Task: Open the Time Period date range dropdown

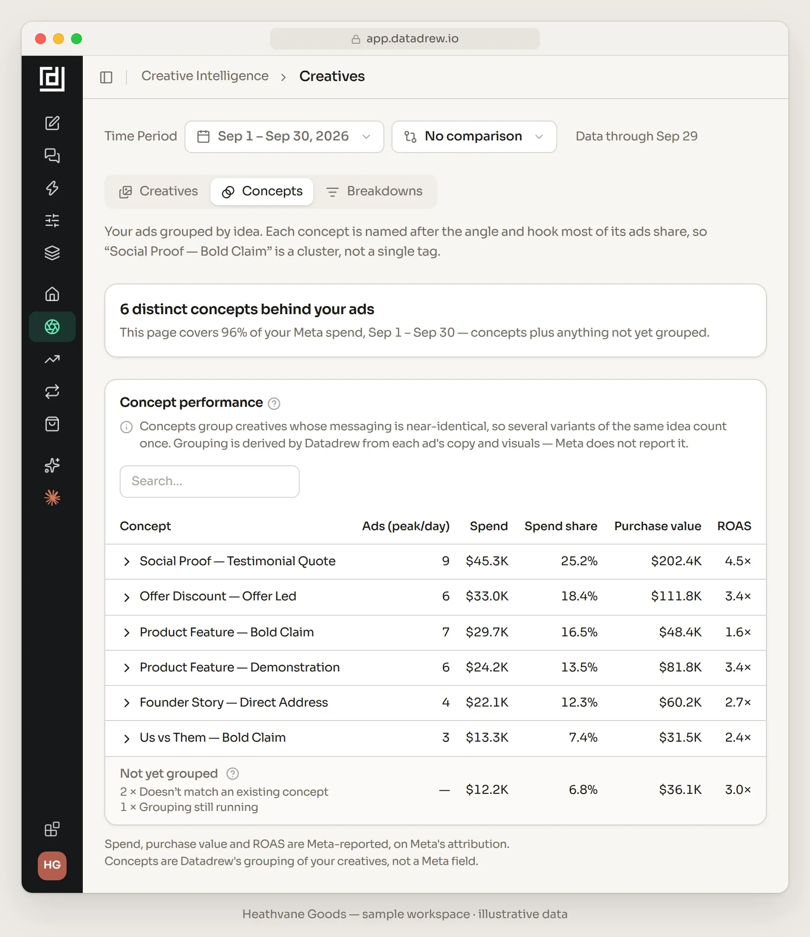Action: tap(284, 136)
